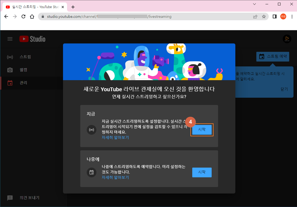Image resolution: width=297 pixels, height=207 pixels.
Task: Bookmark this page with the star icon
Action: 264,16
